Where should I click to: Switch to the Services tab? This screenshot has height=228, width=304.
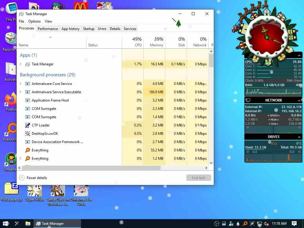pyautogui.click(x=130, y=29)
